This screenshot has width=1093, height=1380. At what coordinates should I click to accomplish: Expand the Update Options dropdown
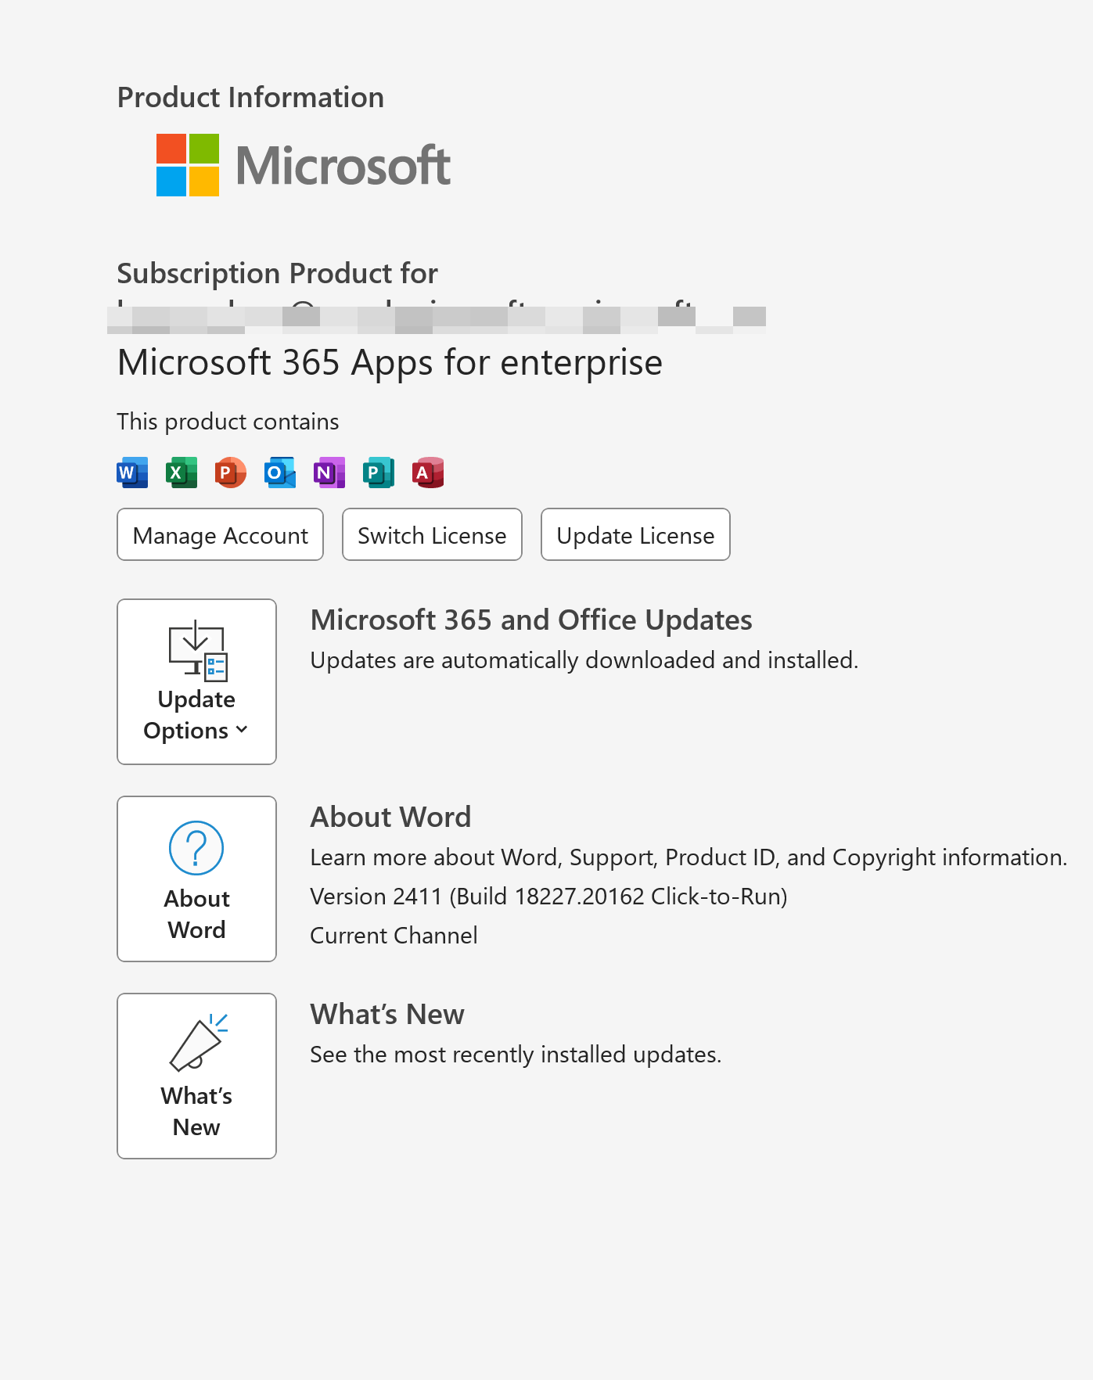tap(196, 681)
